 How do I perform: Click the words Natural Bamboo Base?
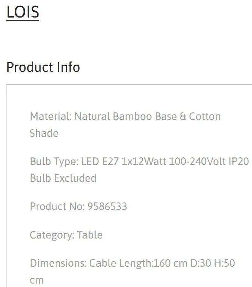coord(125,117)
